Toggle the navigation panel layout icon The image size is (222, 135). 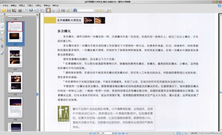pos(42,10)
